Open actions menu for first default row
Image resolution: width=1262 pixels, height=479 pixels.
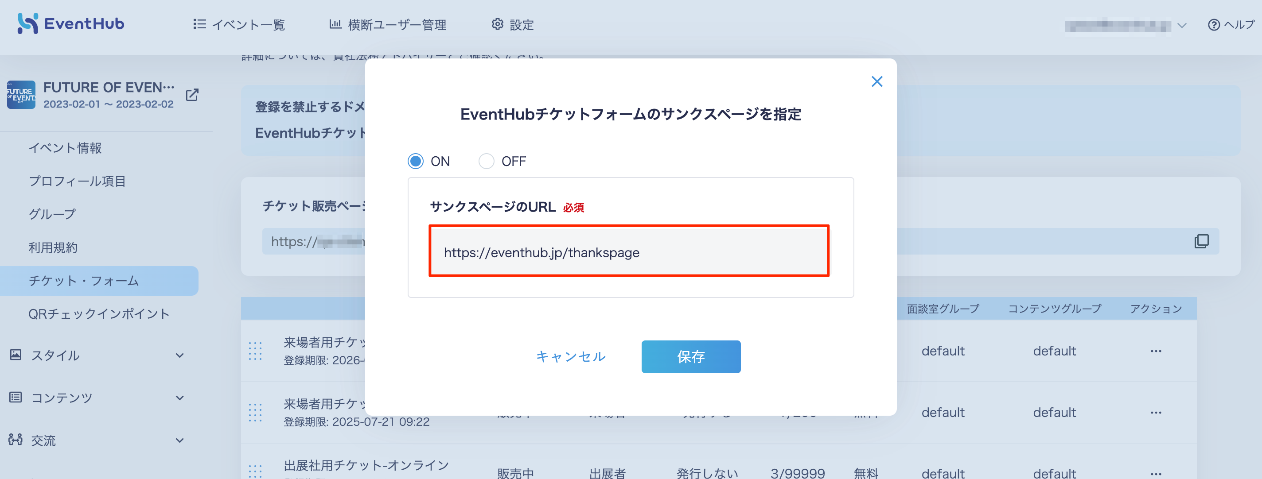[1156, 351]
